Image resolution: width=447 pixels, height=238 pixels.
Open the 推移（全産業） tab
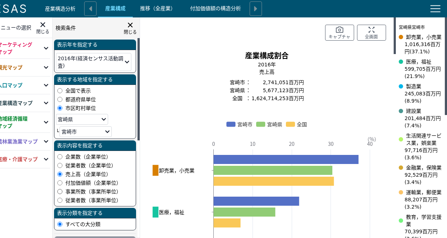156,9
